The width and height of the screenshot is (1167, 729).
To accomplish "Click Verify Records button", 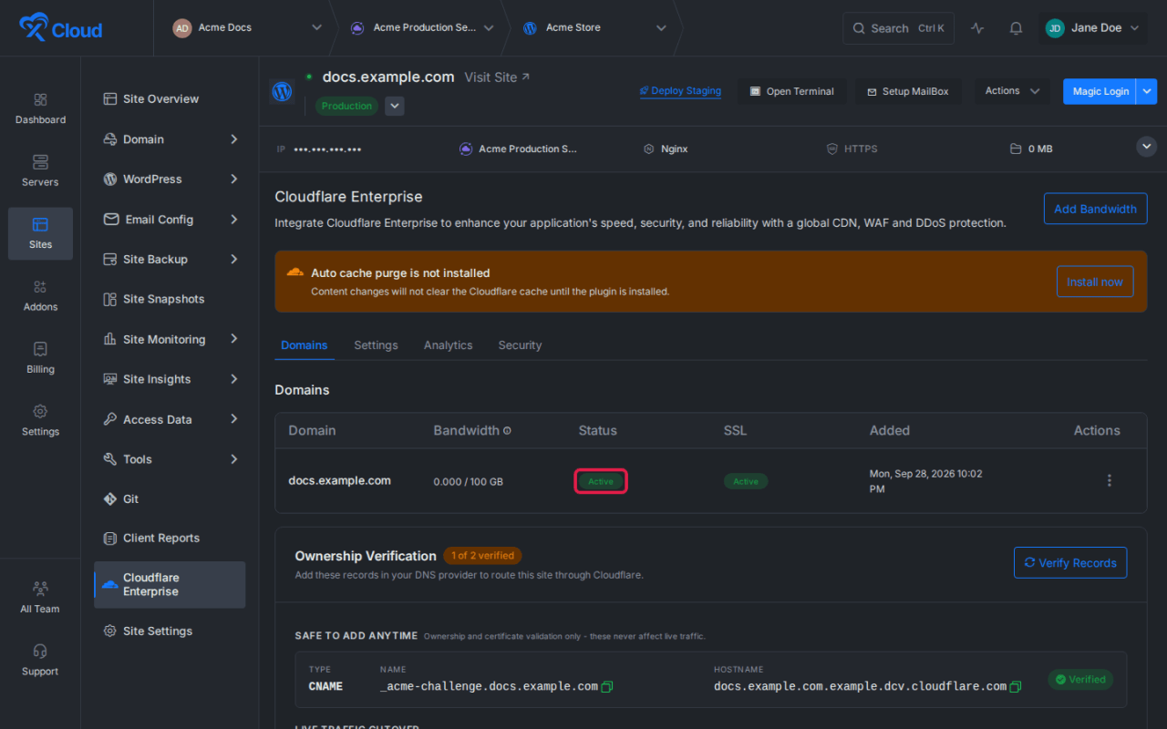I will pos(1070,562).
